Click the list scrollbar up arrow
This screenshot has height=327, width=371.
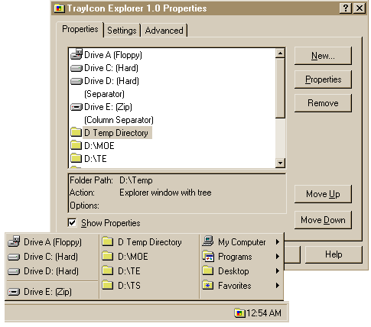click(280, 53)
